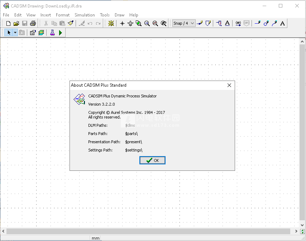Close the About CADSIM Plus Standard dialog
This screenshot has width=306, height=241.
pyautogui.click(x=229, y=85)
